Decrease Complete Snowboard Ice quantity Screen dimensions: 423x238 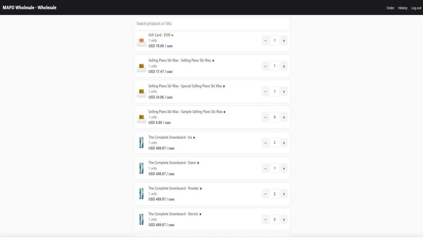click(265, 143)
